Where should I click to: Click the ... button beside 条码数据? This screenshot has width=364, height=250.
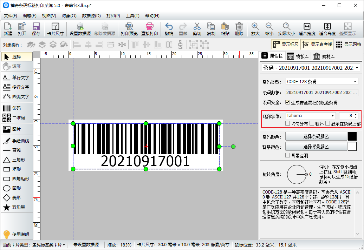click(x=355, y=93)
